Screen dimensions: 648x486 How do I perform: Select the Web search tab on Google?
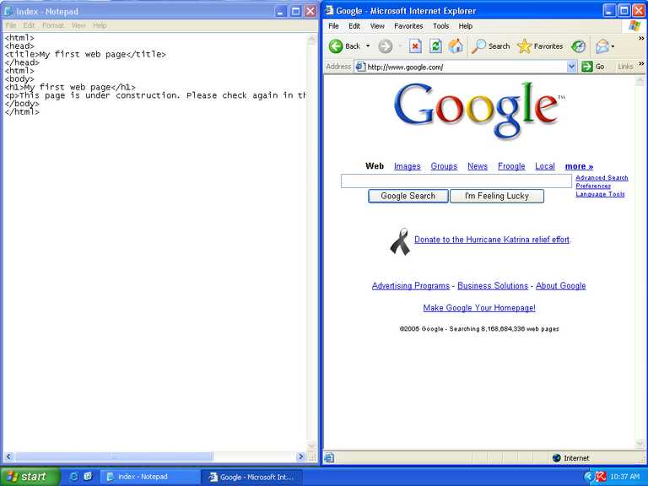click(375, 166)
